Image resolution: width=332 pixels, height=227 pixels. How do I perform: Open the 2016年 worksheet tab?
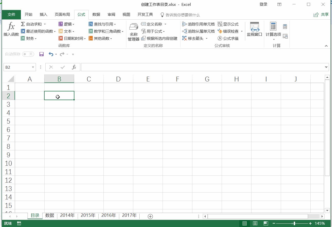(109, 216)
